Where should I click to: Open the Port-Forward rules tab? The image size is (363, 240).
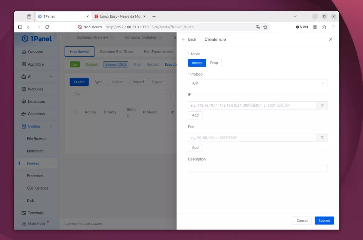pos(158,52)
